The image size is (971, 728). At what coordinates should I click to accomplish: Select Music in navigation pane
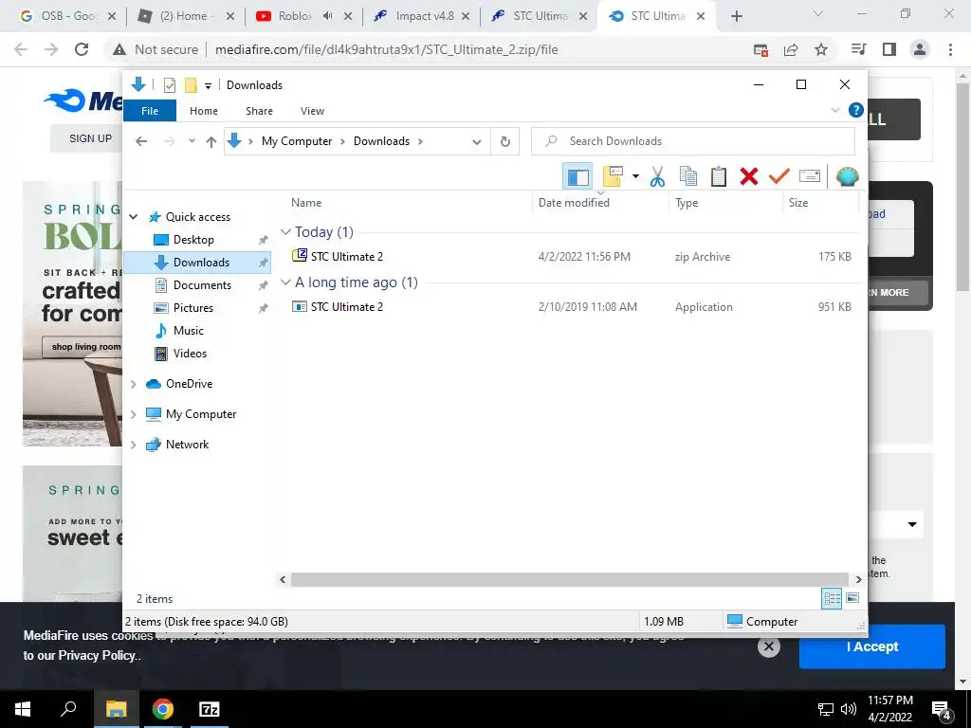click(189, 331)
